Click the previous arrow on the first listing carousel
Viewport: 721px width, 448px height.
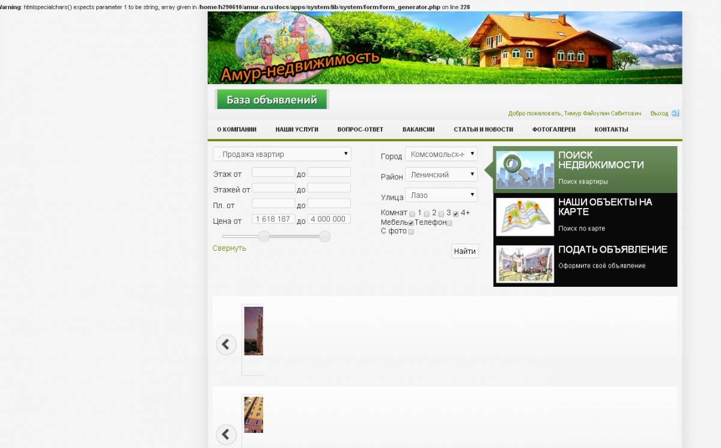click(226, 345)
